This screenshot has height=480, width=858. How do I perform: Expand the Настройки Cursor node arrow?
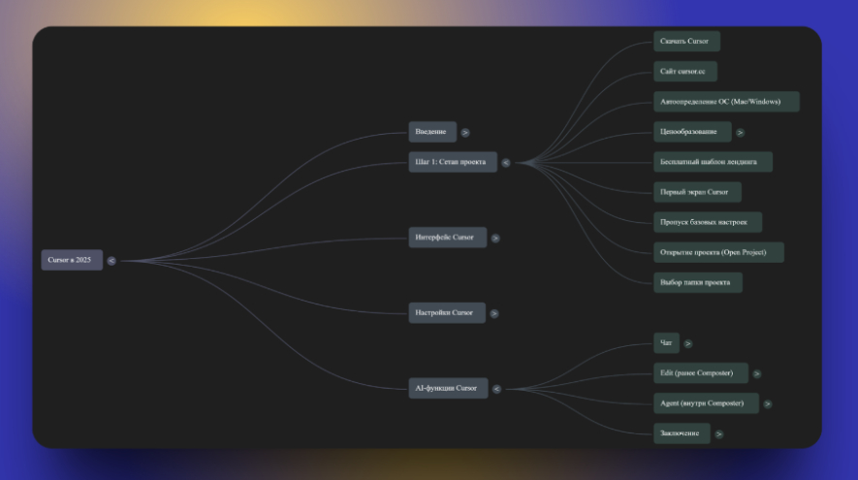tap(494, 313)
